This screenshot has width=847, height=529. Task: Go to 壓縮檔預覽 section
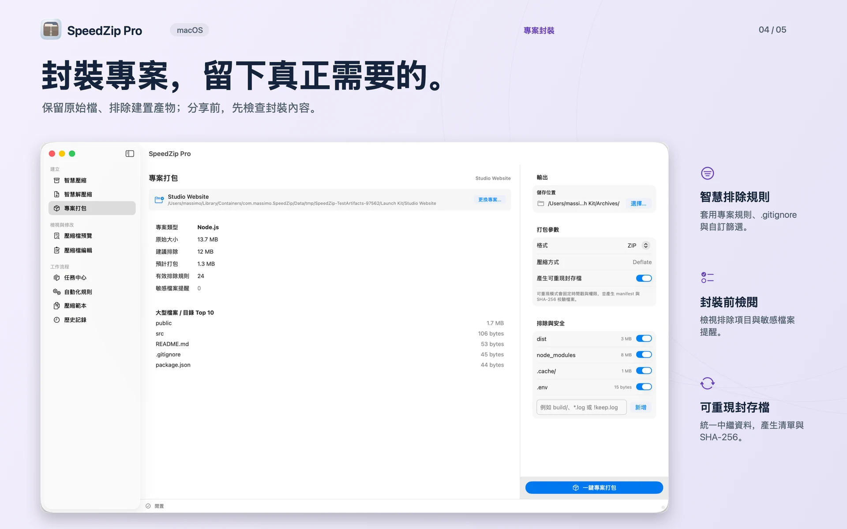[92, 236]
